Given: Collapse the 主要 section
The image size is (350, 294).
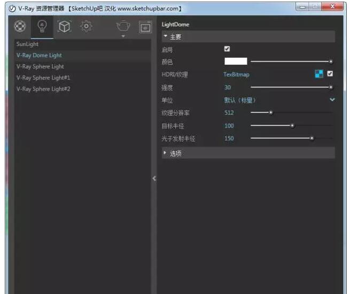Looking at the screenshot, I should pyautogui.click(x=248, y=36).
